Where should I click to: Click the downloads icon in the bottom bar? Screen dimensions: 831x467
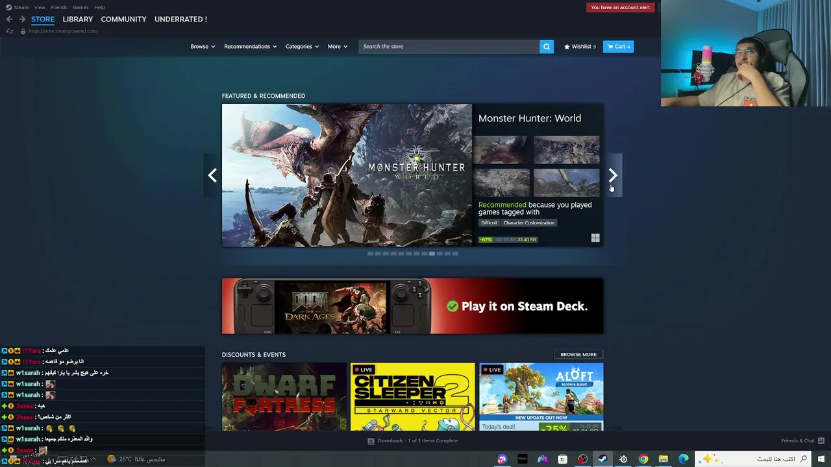[371, 441]
